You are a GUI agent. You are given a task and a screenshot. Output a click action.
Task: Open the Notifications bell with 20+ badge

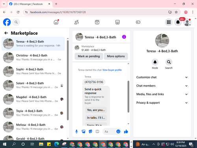pyautogui.click(x=178, y=22)
